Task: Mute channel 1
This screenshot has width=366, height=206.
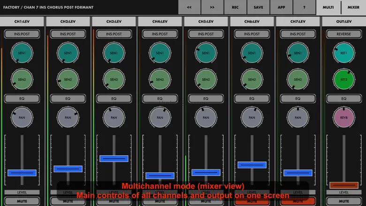Action: (x=22, y=201)
